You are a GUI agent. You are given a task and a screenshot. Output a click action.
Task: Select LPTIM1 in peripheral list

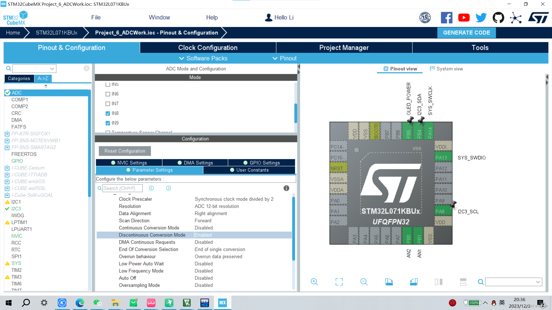point(19,222)
